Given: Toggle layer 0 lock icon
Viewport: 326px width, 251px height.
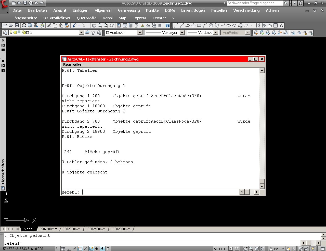Looking at the screenshot, I should pyautogui.click(x=24, y=33).
